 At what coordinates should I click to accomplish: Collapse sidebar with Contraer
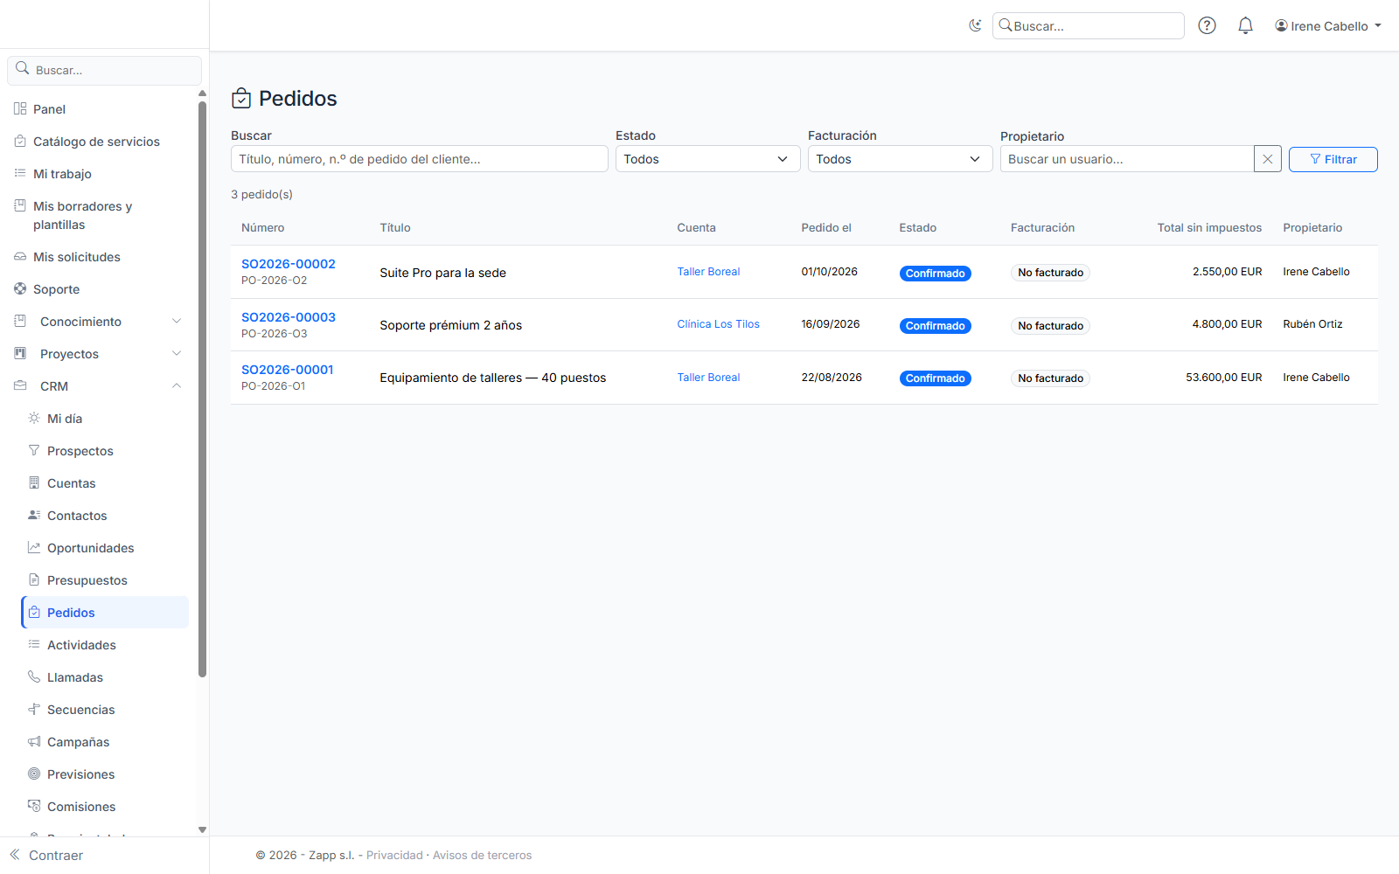pyautogui.click(x=46, y=856)
